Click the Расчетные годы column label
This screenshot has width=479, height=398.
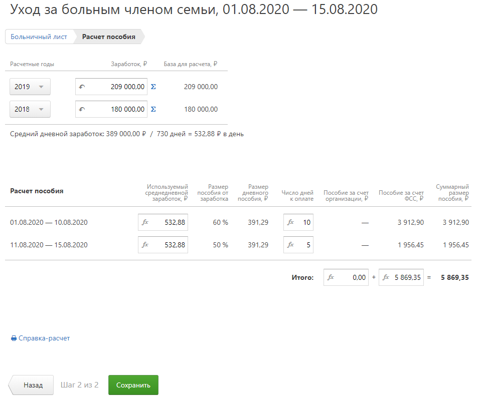(32, 64)
